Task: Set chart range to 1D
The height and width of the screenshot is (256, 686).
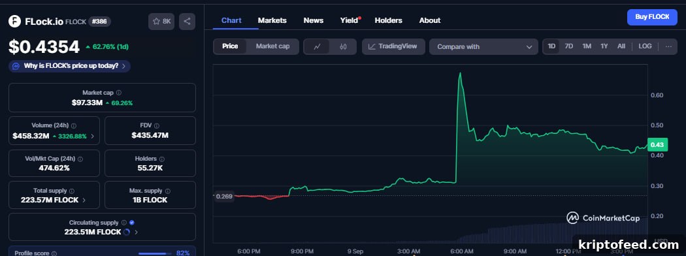Action: (x=551, y=46)
